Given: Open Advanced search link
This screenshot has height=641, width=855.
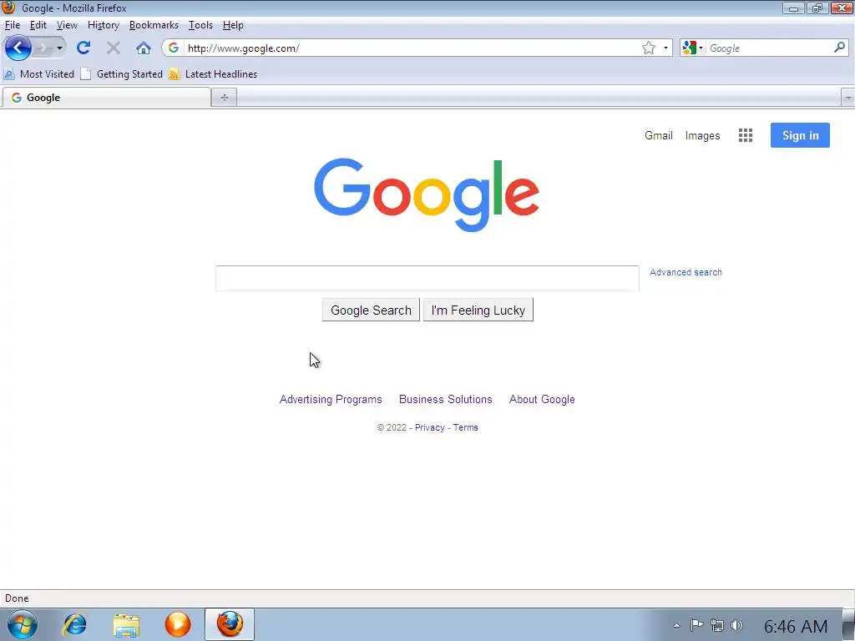Looking at the screenshot, I should point(686,272).
